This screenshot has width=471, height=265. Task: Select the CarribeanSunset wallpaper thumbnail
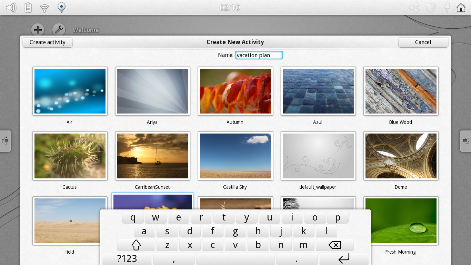click(152, 156)
